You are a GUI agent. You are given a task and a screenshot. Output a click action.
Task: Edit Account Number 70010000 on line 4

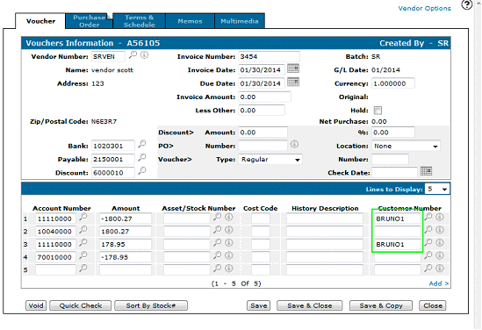click(x=55, y=257)
